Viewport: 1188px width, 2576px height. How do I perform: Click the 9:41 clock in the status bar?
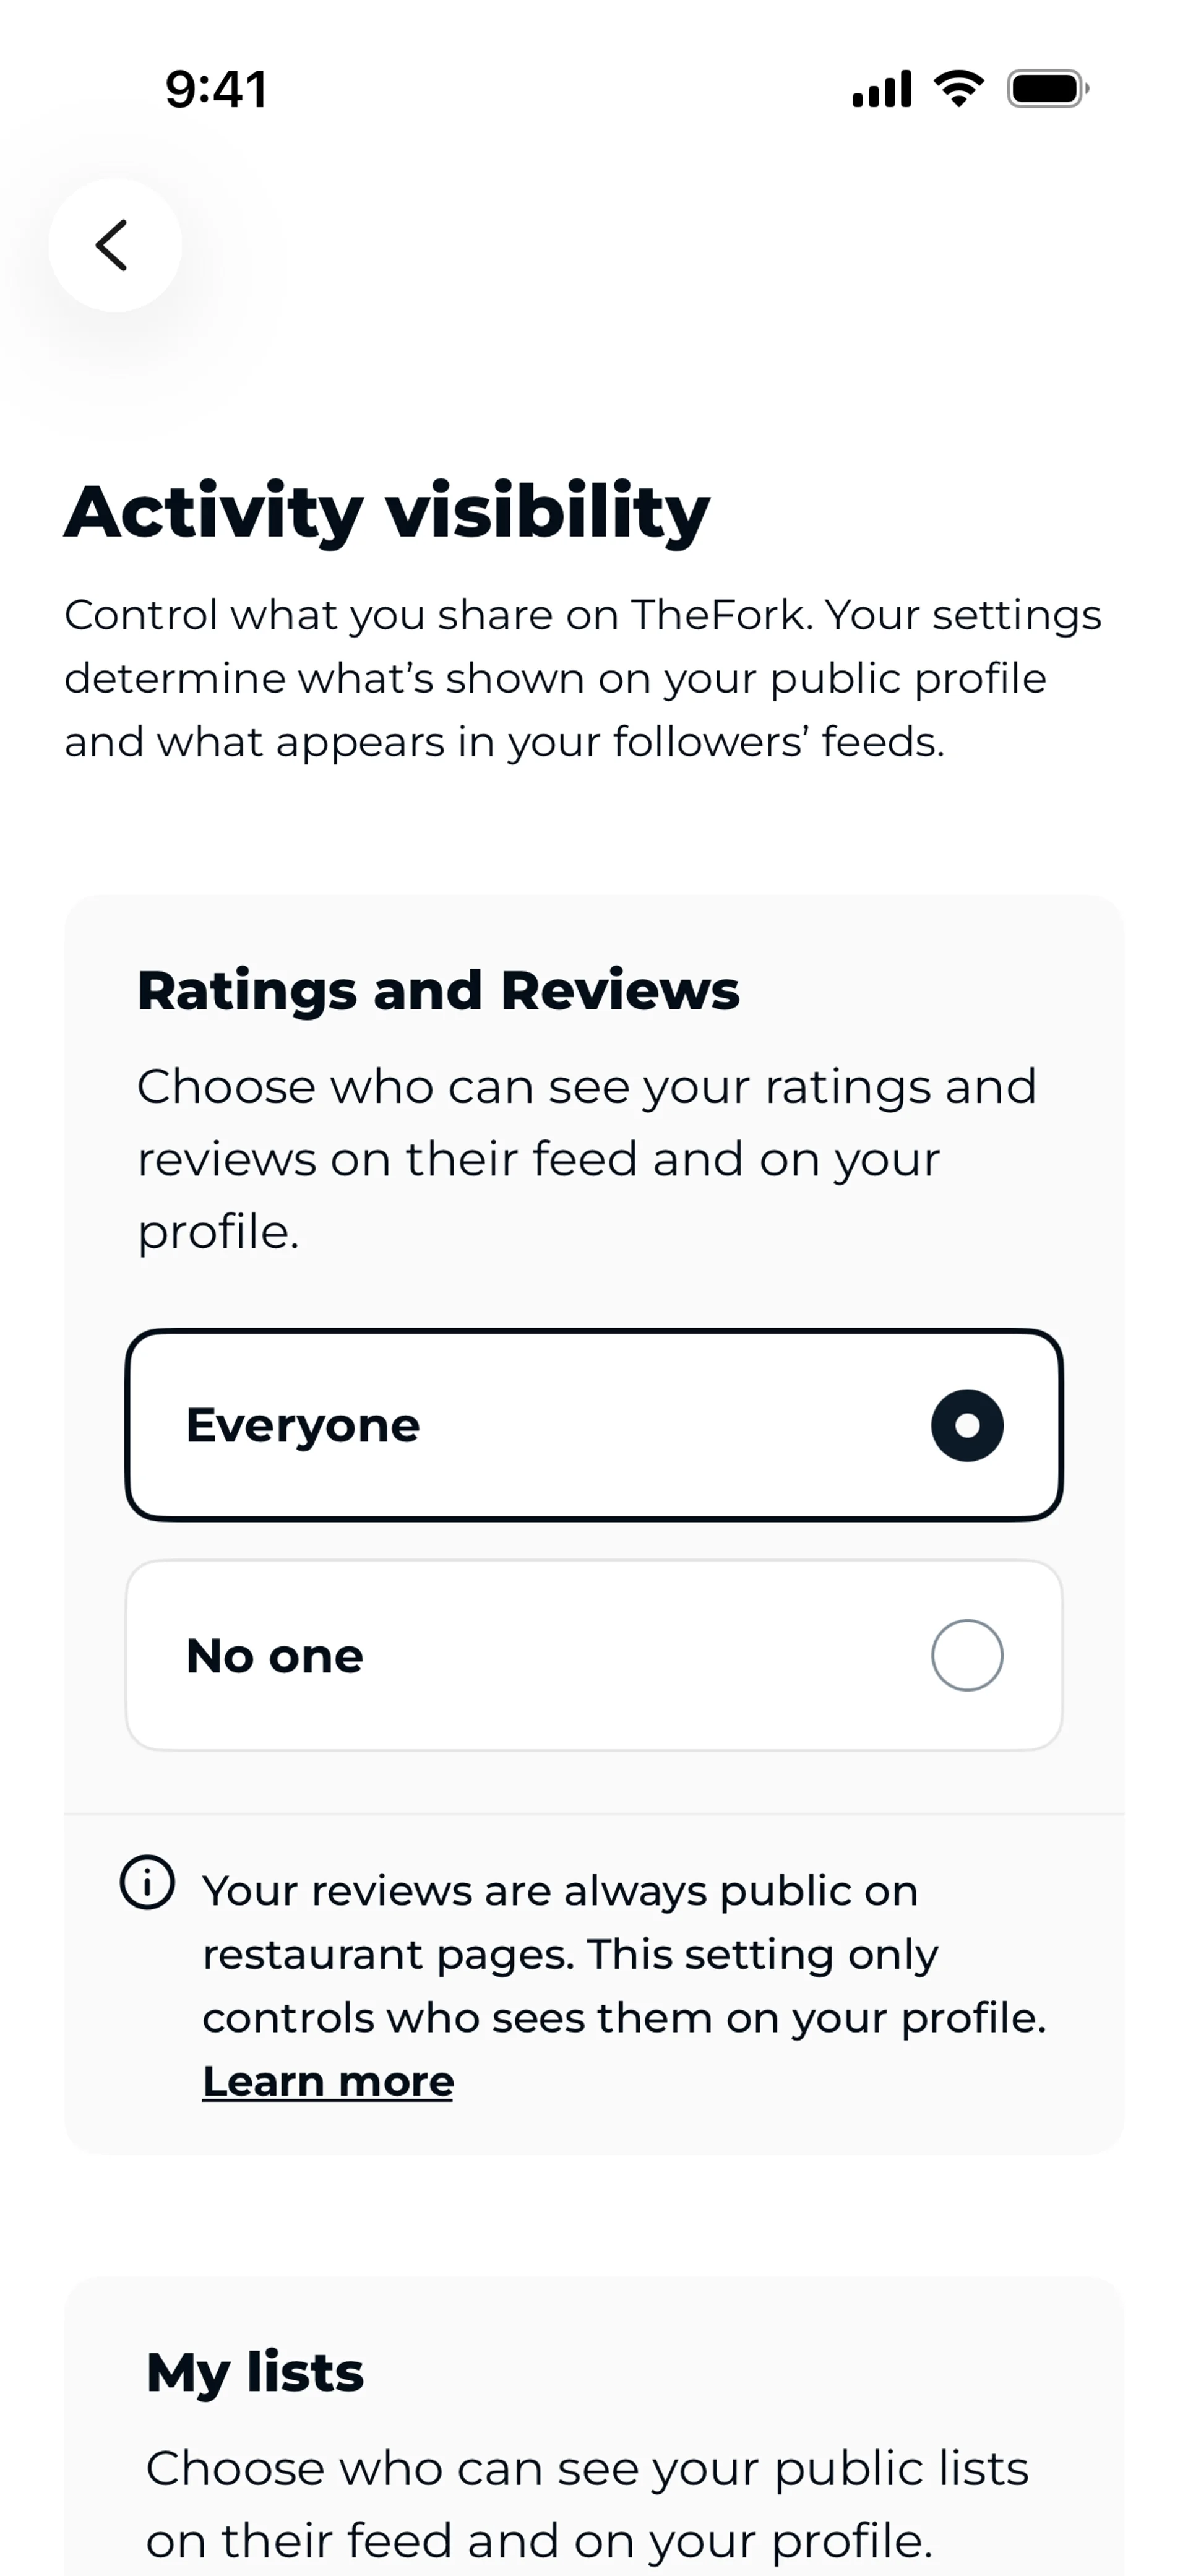216,90
